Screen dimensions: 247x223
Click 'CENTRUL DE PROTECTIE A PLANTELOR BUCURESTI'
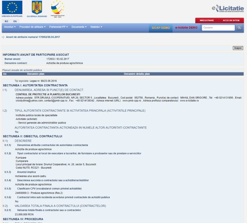pyautogui.click(x=48, y=94)
